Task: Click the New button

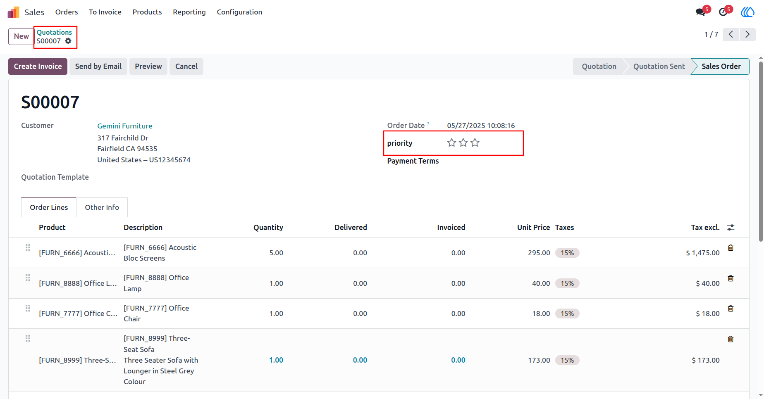Action: coord(21,36)
